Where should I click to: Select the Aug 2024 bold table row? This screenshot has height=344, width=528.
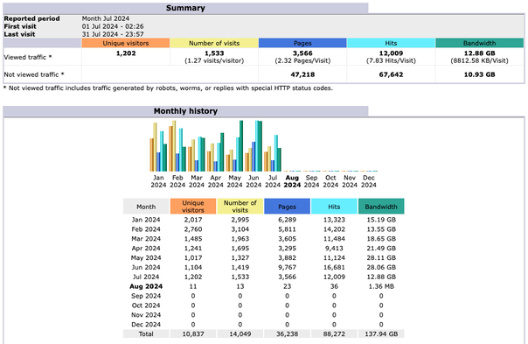click(x=264, y=286)
